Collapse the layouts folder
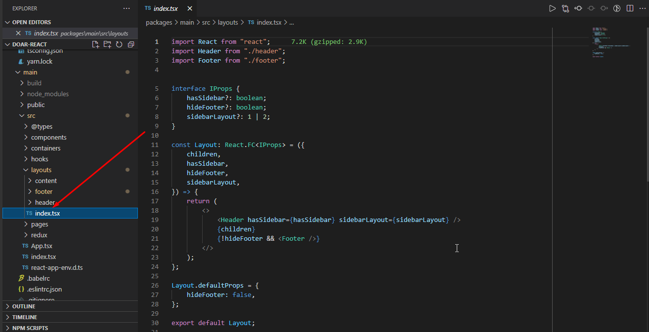The height and width of the screenshot is (332, 649). pyautogui.click(x=70, y=170)
